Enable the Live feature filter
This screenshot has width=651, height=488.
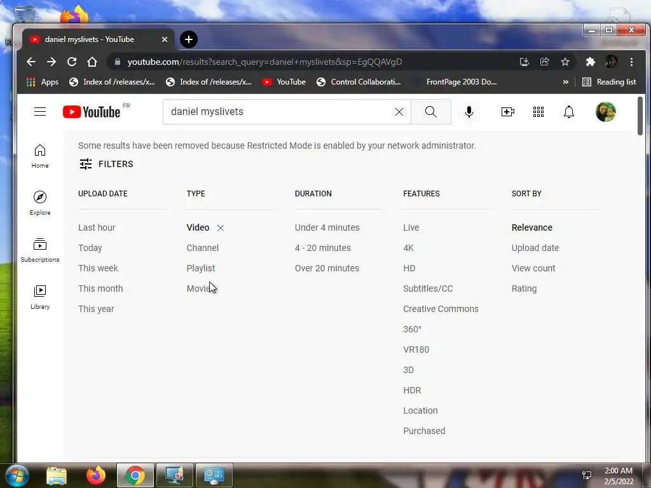411,227
